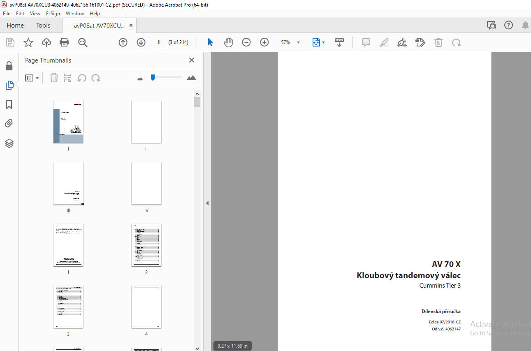Image resolution: width=531 pixels, height=351 pixels.
Task: Bookmark the file with the star icon
Action: click(x=28, y=42)
